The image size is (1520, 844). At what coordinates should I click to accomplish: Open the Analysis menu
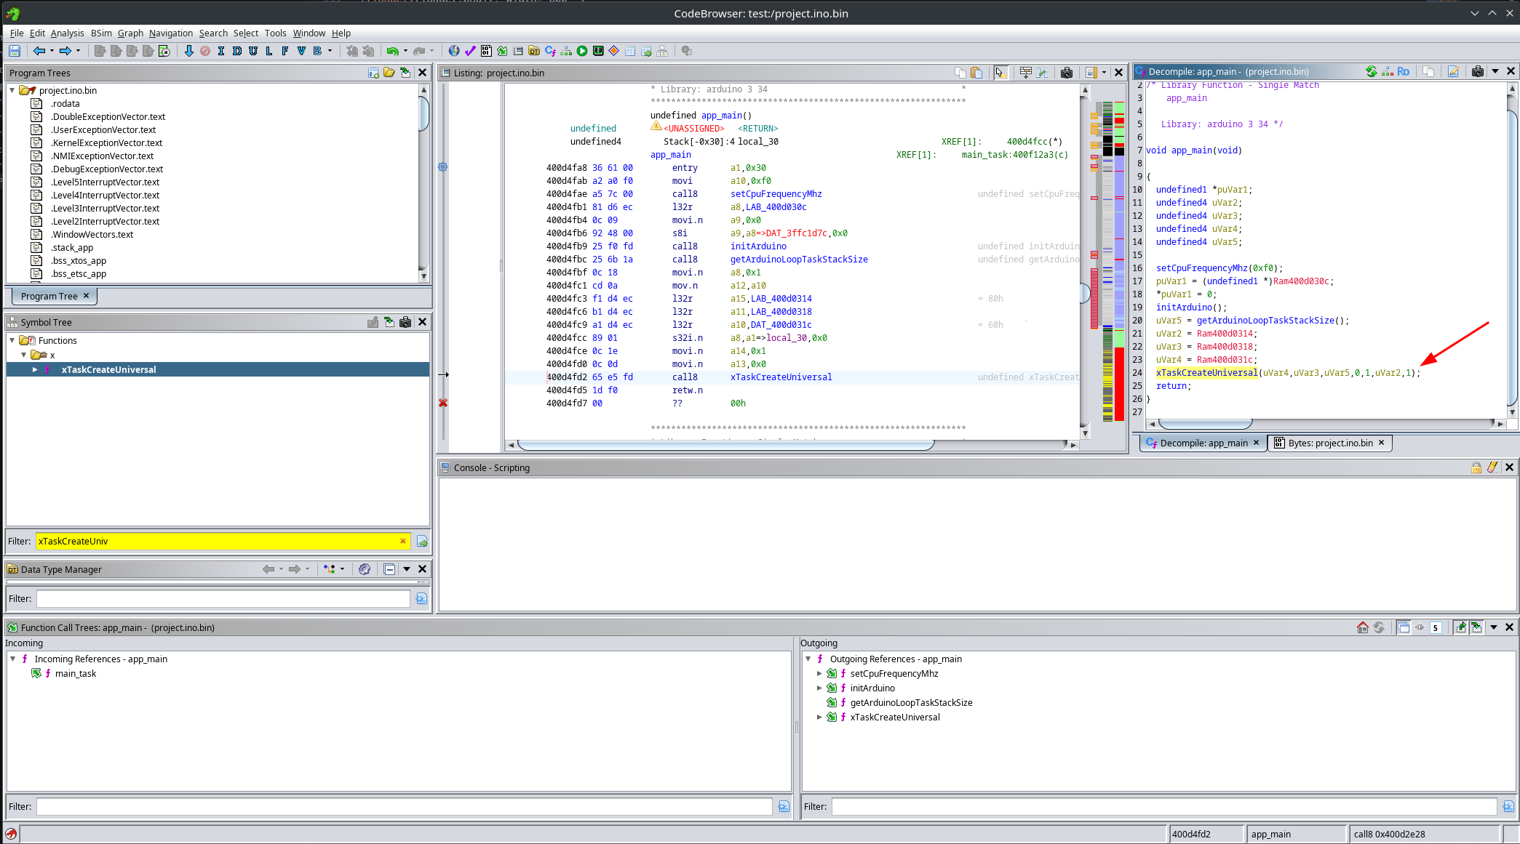67,33
